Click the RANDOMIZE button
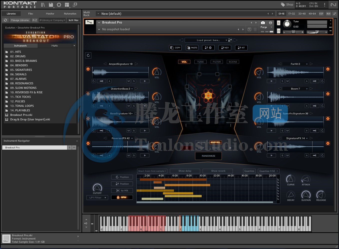The width and height of the screenshot is (339, 249). click(208, 156)
